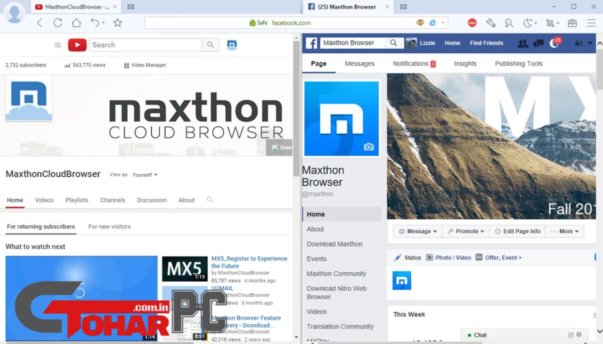Switch rendering core with IE icon
The width and height of the screenshot is (603, 344).
[432, 23]
